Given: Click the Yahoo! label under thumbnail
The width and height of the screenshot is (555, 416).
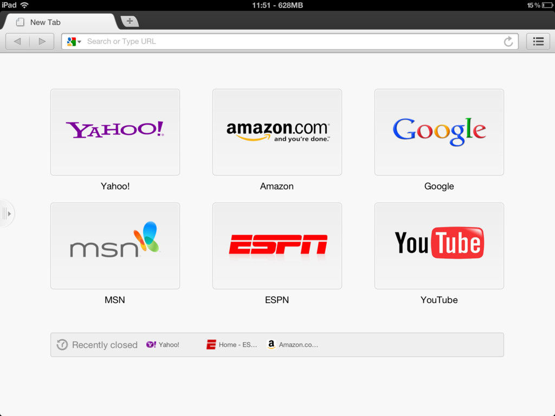Looking at the screenshot, I should pos(115,186).
